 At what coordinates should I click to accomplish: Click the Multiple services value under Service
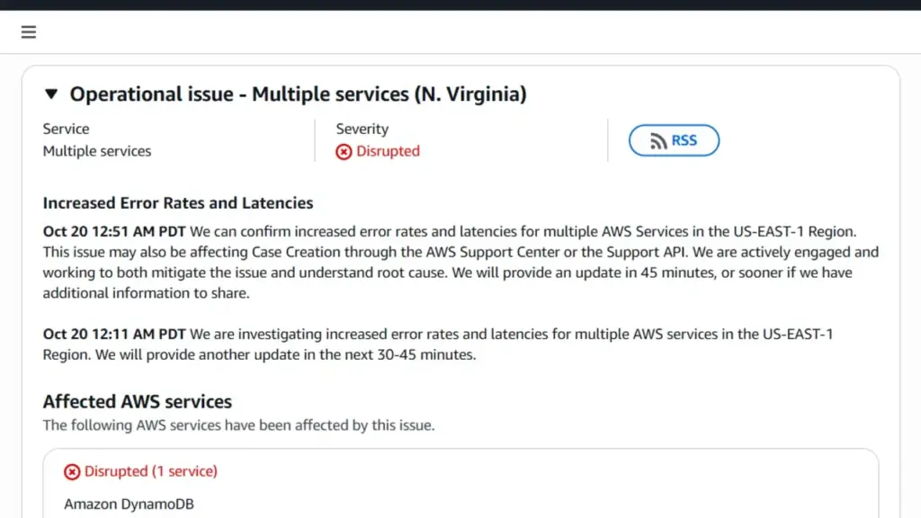pos(97,151)
